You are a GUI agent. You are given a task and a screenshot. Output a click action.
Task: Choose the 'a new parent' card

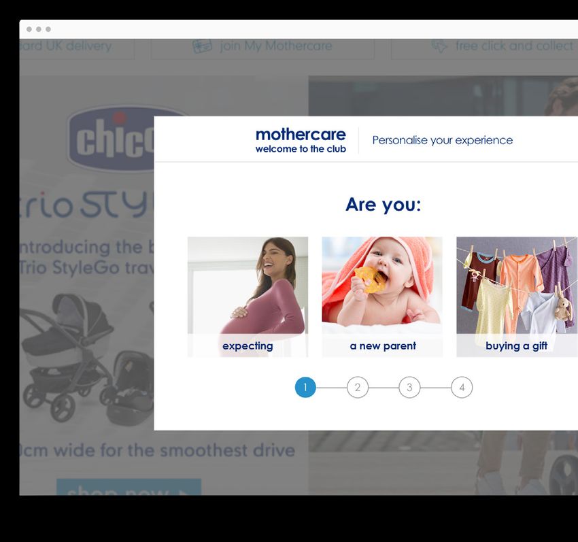[x=382, y=297]
